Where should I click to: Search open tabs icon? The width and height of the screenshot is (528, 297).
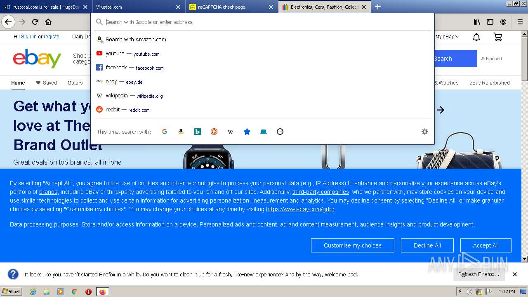pos(263,132)
